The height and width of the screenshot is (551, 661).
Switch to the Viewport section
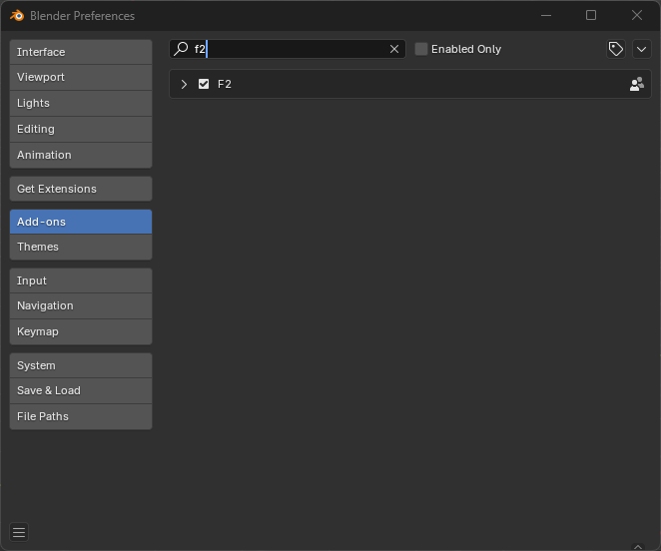coord(81,77)
